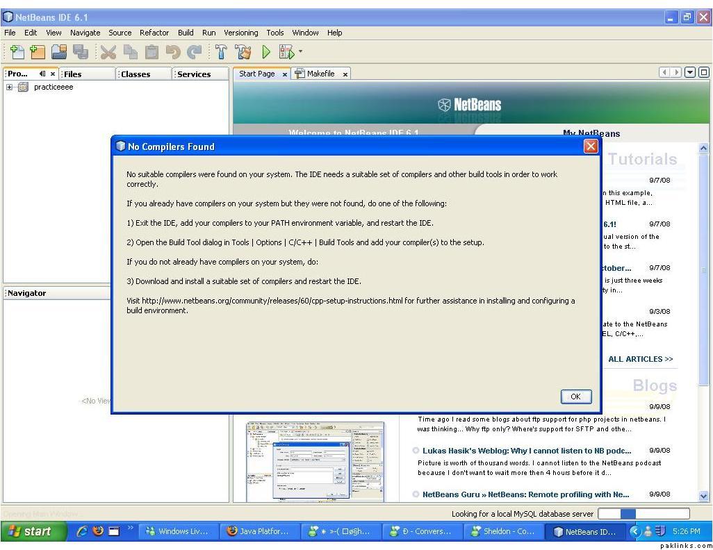Switch to the Makefile editor tab
Image resolution: width=713 pixels, height=550 pixels.
[x=320, y=74]
